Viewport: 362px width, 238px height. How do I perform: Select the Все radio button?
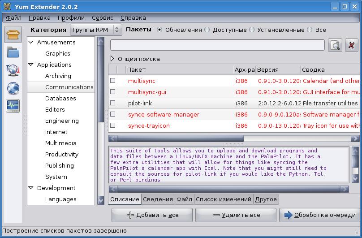(x=310, y=30)
